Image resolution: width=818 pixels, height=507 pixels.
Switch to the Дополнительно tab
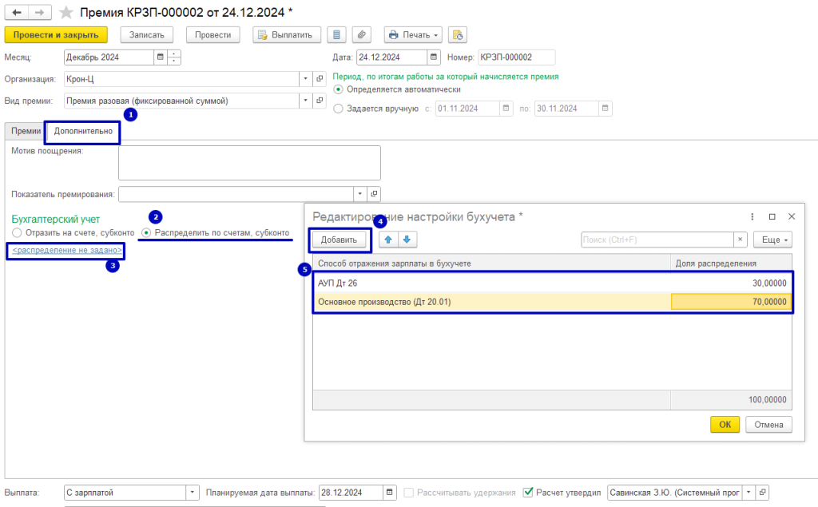tap(83, 131)
